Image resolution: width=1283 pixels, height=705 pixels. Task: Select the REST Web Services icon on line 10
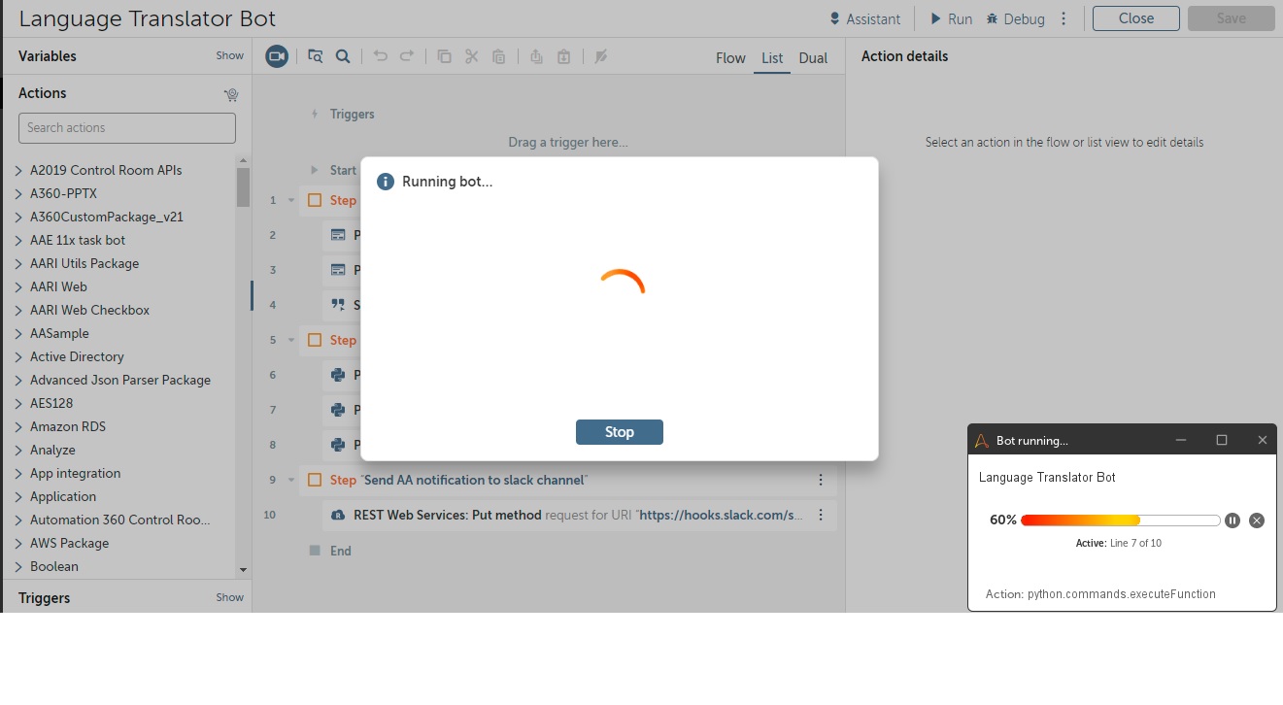point(338,515)
